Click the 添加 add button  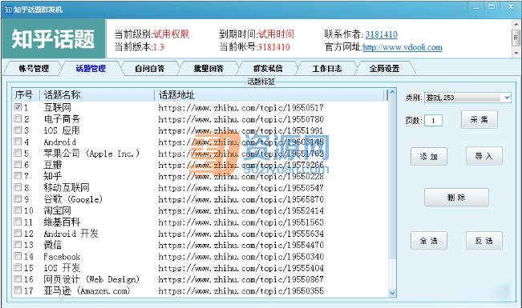(429, 156)
